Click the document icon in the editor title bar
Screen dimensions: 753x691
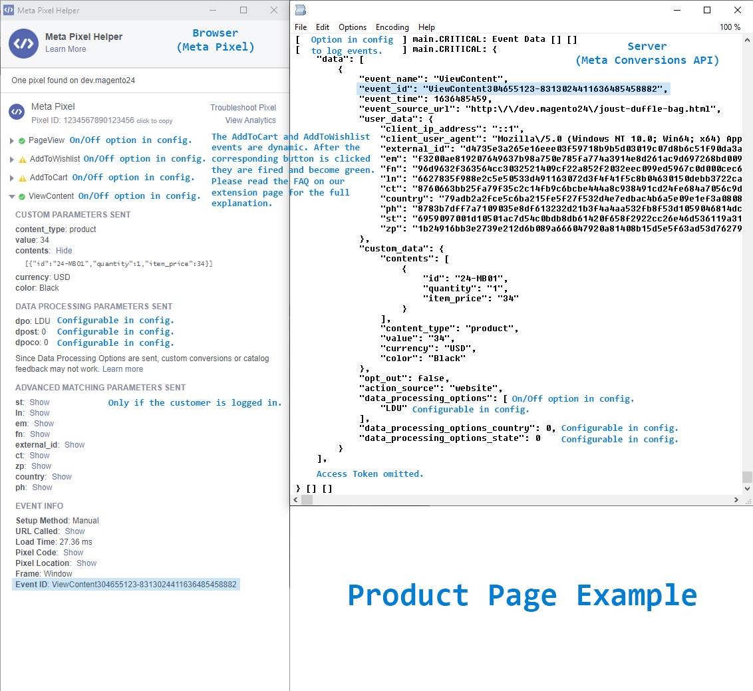301,10
